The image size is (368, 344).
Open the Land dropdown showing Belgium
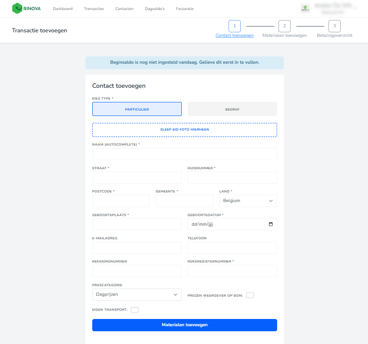248,201
